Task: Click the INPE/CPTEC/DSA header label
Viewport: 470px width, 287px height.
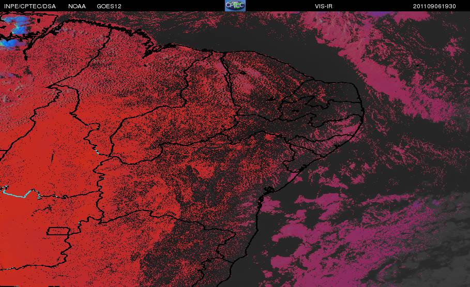Action: click(x=30, y=6)
